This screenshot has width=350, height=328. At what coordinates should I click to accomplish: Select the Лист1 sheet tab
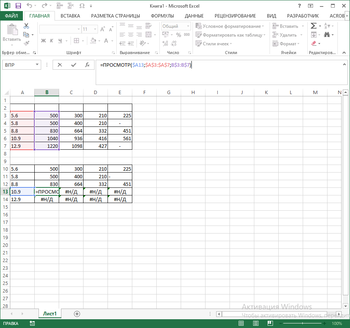pos(50,314)
